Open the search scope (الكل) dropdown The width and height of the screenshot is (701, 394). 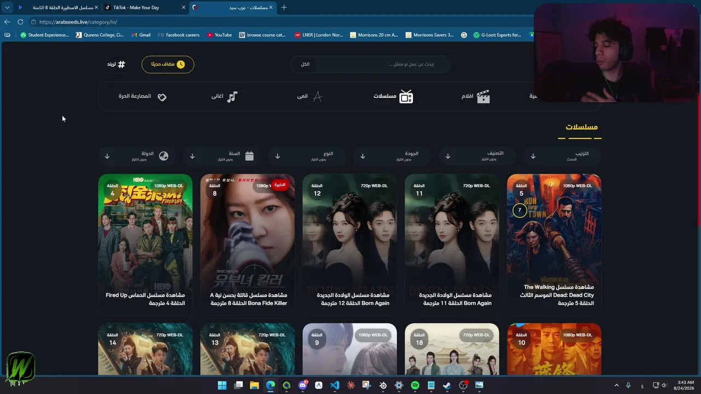coord(305,65)
